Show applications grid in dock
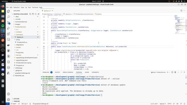 pyautogui.click(x=3, y=102)
